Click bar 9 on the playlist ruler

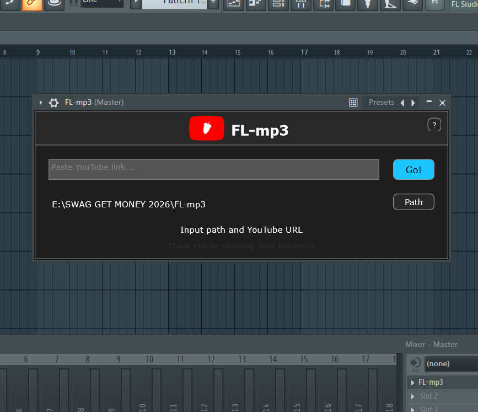tap(38, 52)
